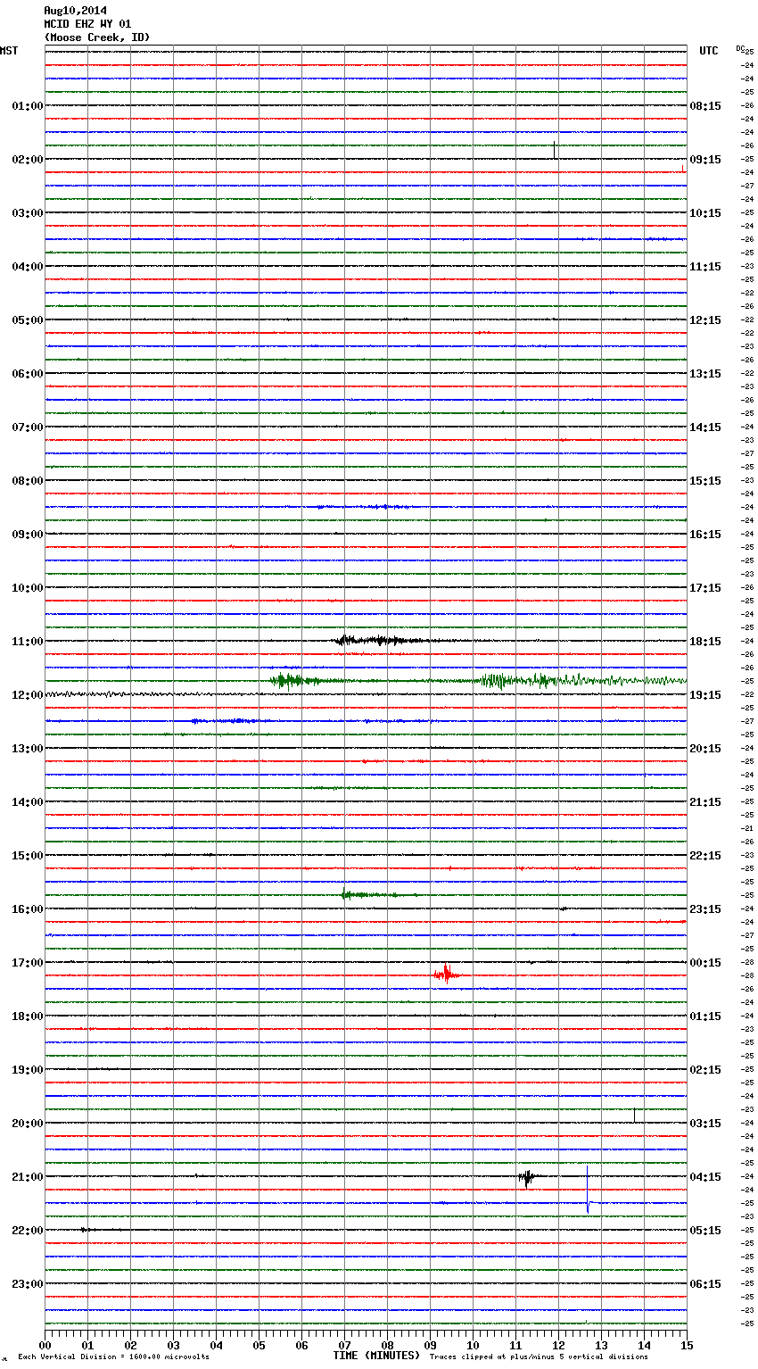This screenshot has width=758, height=1369.
Task: Click the Traces clipped at plus/minus note
Action: point(539,1357)
